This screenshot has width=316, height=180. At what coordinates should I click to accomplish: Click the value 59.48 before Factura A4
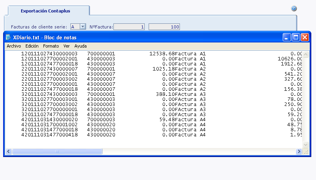point(167,120)
